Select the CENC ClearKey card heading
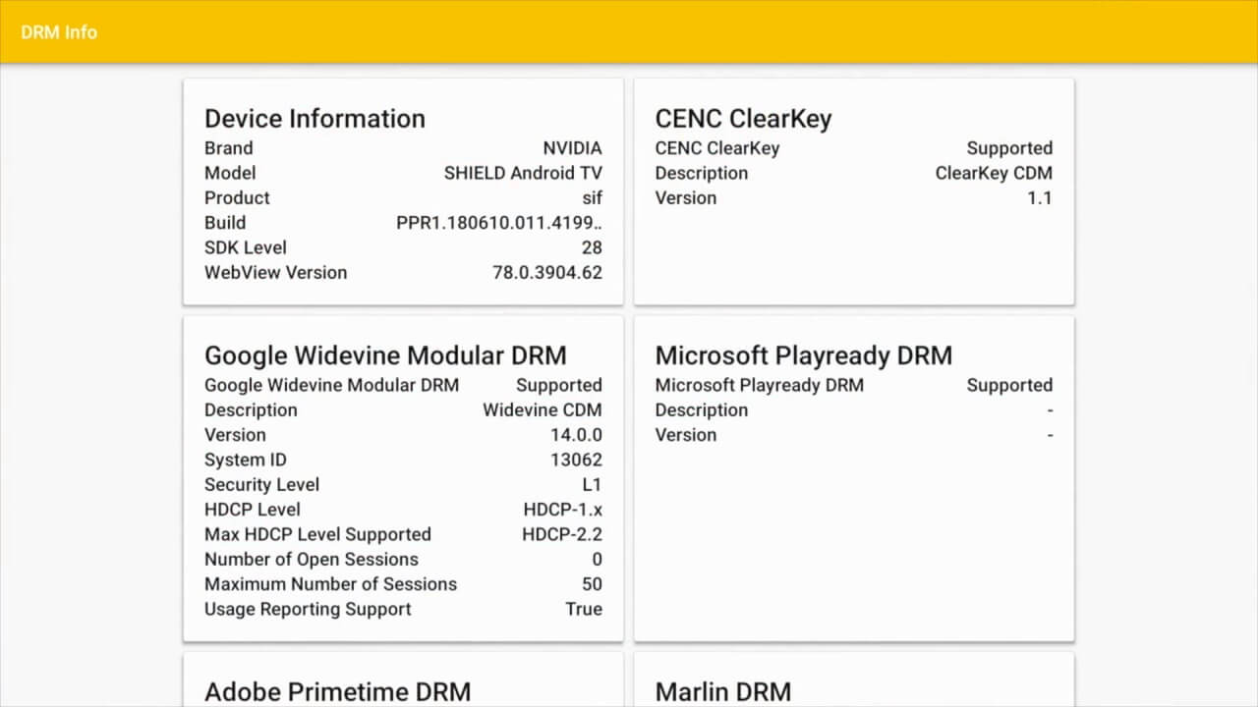This screenshot has height=707, width=1258. coord(743,119)
